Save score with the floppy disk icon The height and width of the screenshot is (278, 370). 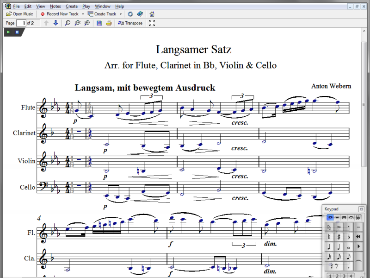click(99, 23)
